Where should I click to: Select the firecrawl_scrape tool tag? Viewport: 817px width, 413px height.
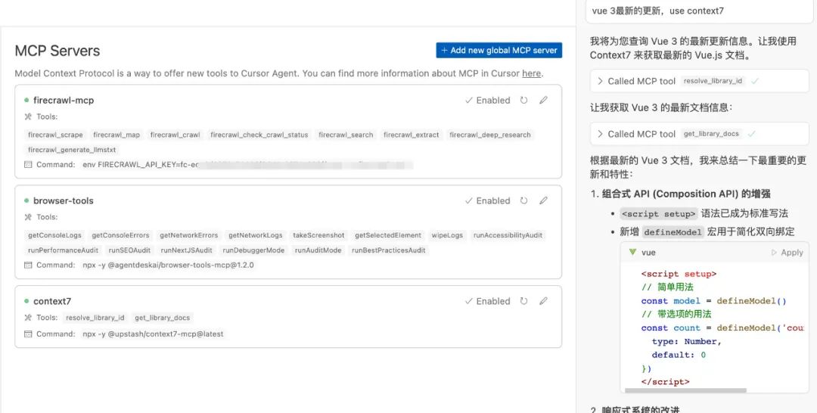click(x=55, y=135)
